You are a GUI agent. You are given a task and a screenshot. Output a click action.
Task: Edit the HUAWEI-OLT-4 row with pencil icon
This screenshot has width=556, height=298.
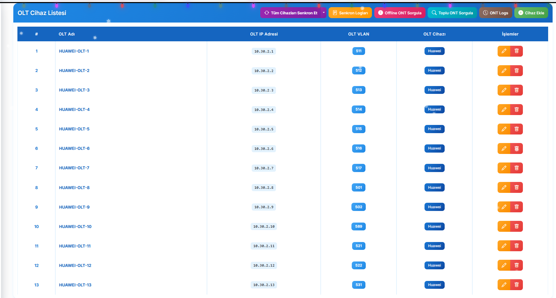coord(504,110)
